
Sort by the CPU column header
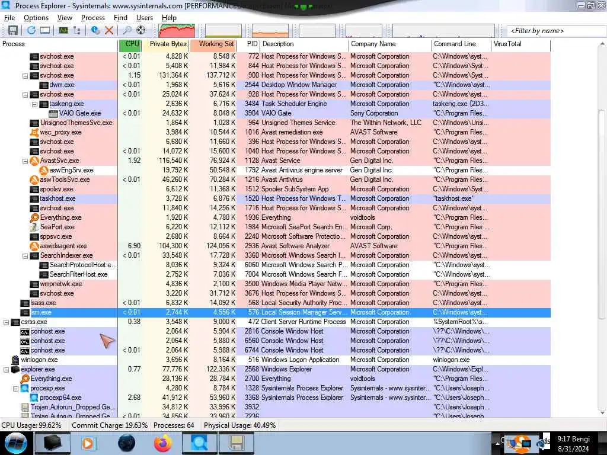point(130,44)
